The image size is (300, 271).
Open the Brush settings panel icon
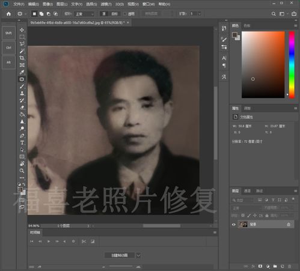click(224, 39)
